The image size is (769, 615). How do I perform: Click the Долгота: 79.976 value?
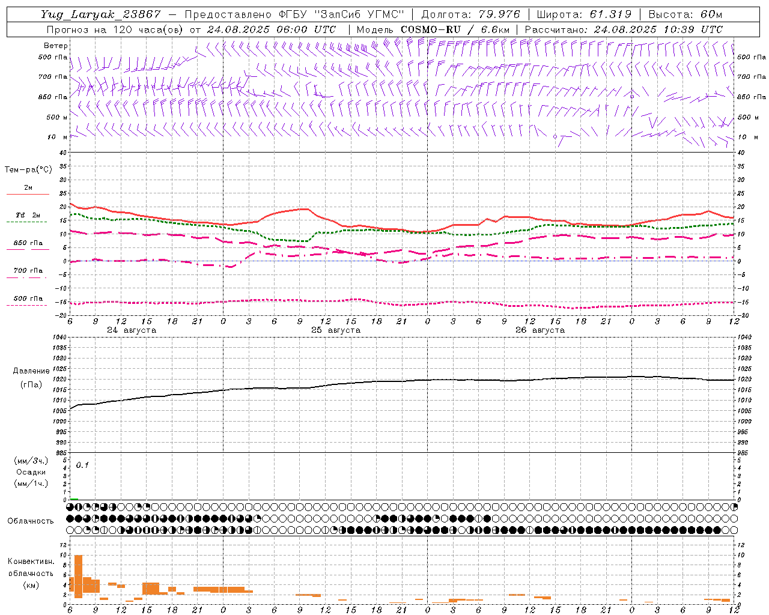coord(471,14)
